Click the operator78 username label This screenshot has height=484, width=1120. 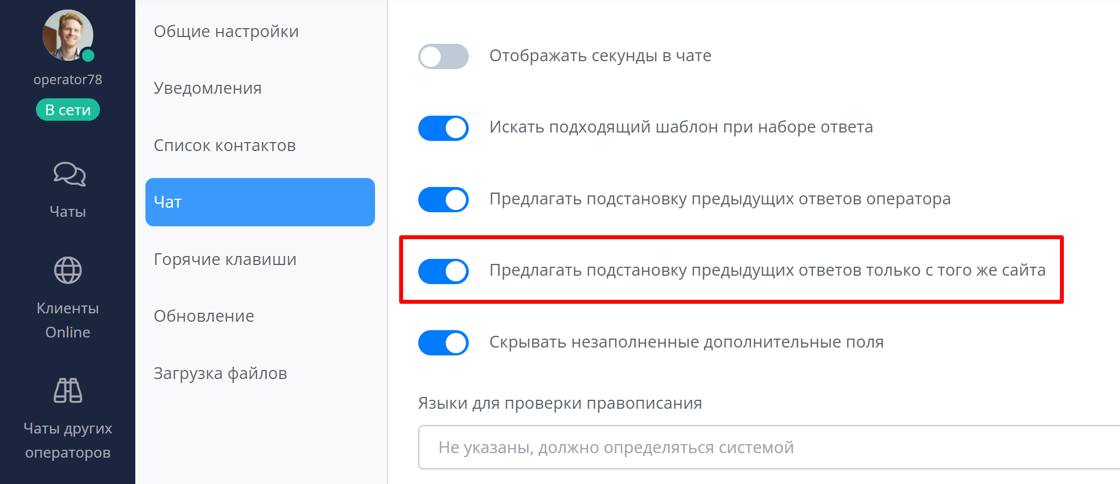(68, 80)
